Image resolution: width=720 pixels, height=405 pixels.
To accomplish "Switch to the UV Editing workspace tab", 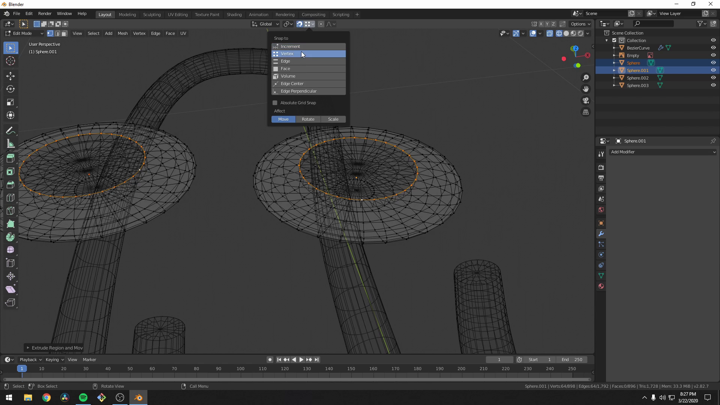I will [178, 15].
